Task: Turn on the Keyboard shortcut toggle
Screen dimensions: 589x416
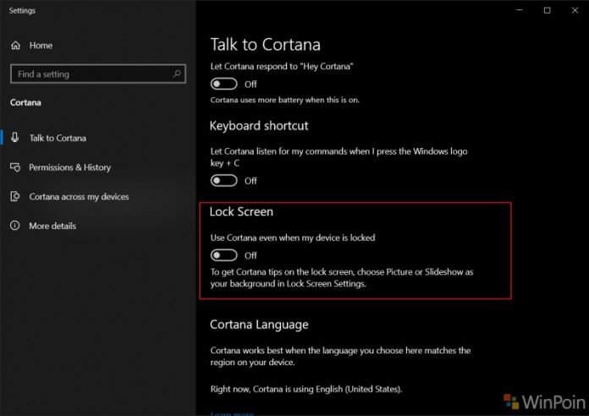Action: 224,181
